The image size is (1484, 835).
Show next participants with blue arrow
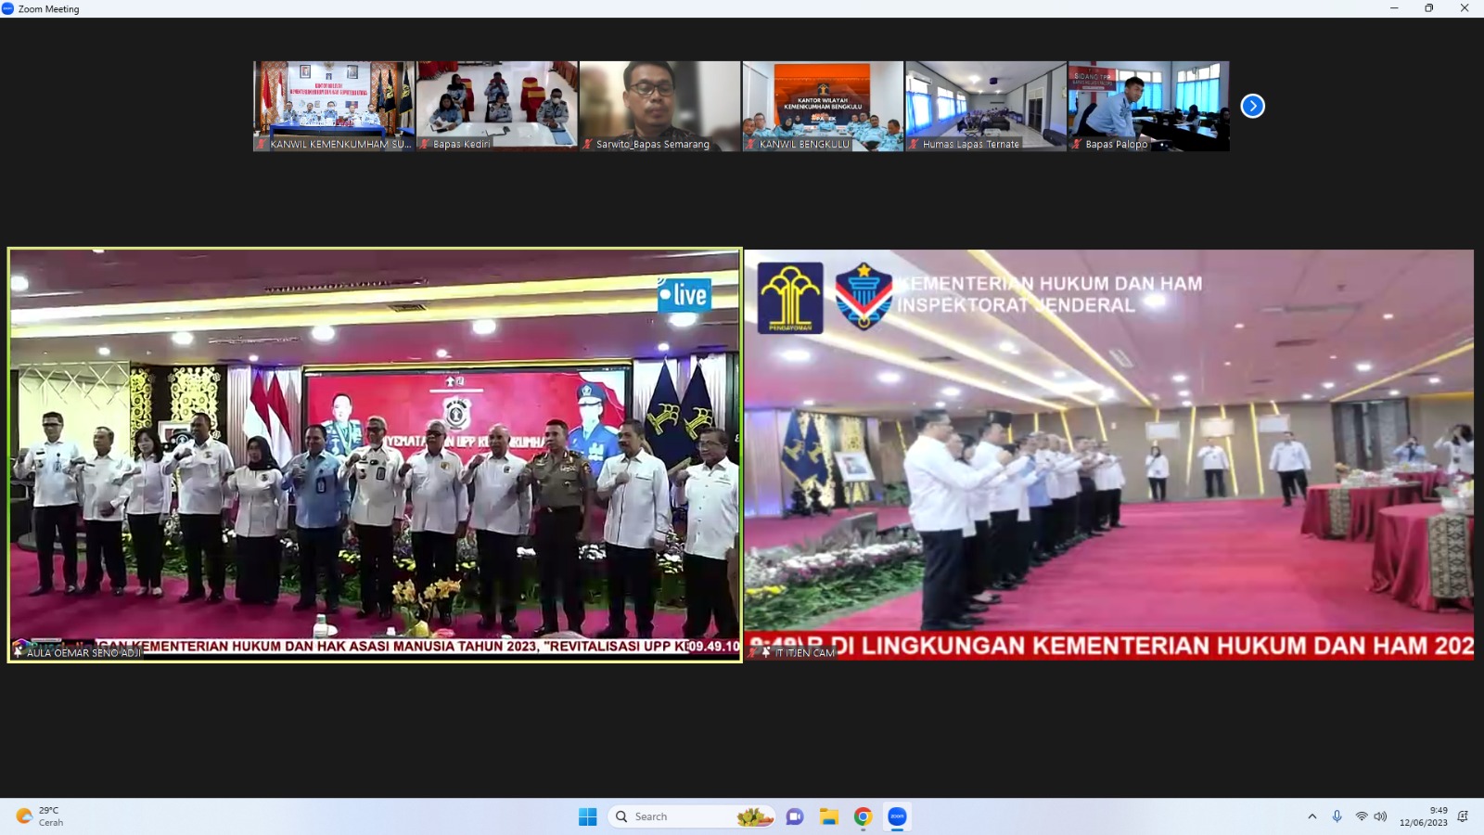point(1252,106)
